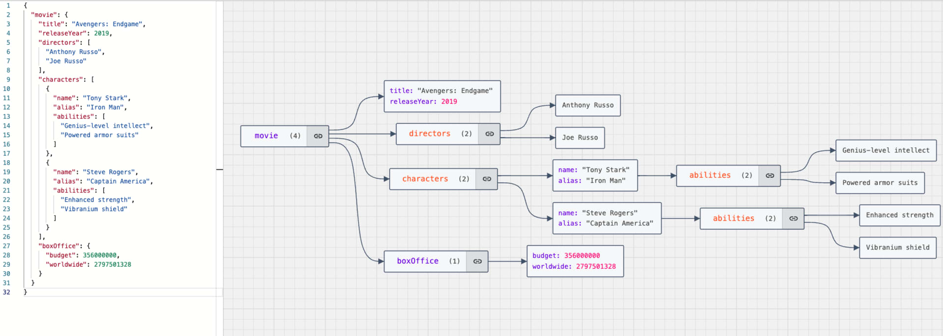Click line number 9 in the gutter
This screenshot has width=943, height=336.
[x=8, y=80]
